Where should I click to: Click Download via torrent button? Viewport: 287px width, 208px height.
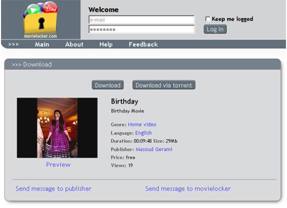click(x=164, y=85)
